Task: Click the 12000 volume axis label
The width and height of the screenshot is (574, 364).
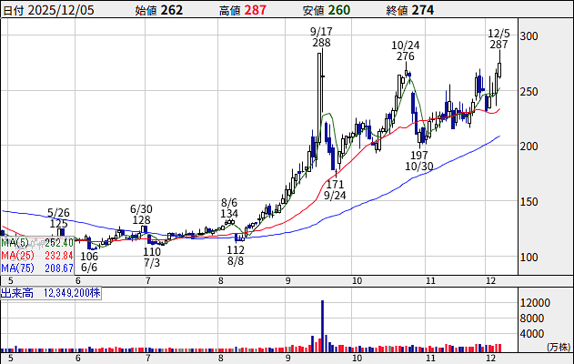Action: pyautogui.click(x=535, y=303)
